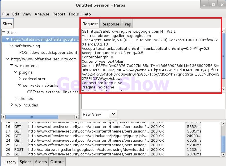Open the Raw View dropdown

(113, 114)
